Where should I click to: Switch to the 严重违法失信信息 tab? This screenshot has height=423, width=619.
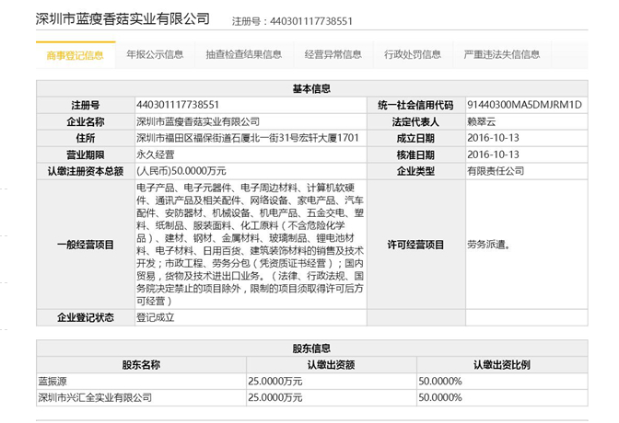(502, 55)
